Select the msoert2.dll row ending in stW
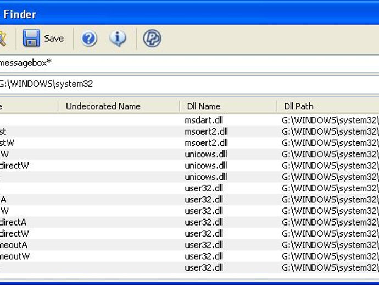Viewport: 379px width, 285px height. coord(189,143)
